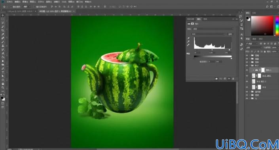Toggle visibility of the topmost layer group
Viewport: 279px width, 150px height.
pyautogui.click(x=247, y=55)
